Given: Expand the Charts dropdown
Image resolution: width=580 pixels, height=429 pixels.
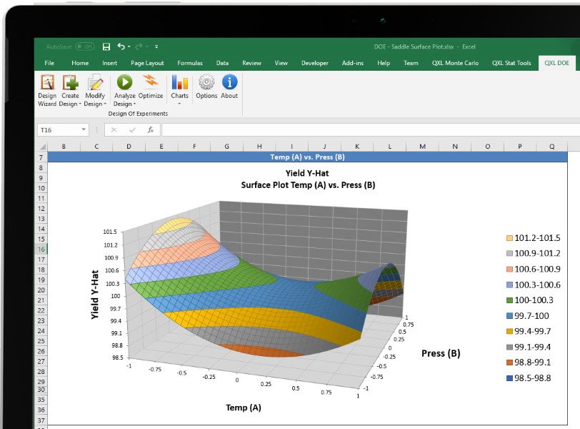Looking at the screenshot, I should coord(179,104).
